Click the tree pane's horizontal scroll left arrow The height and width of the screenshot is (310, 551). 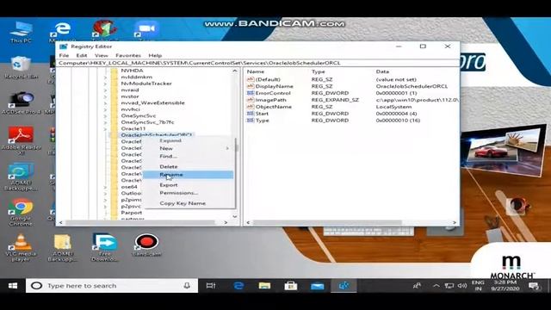(x=60, y=222)
